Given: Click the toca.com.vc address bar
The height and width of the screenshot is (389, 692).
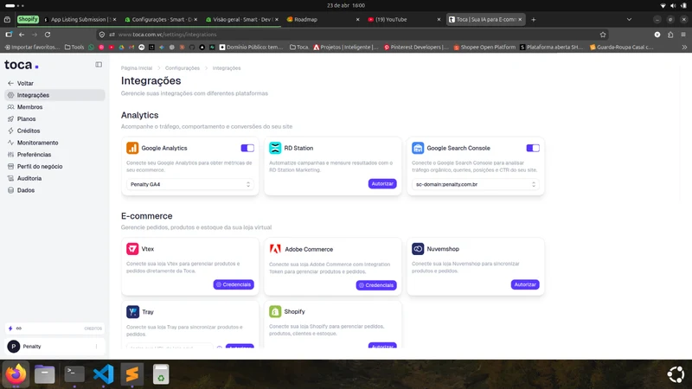Looking at the screenshot, I should point(353,35).
